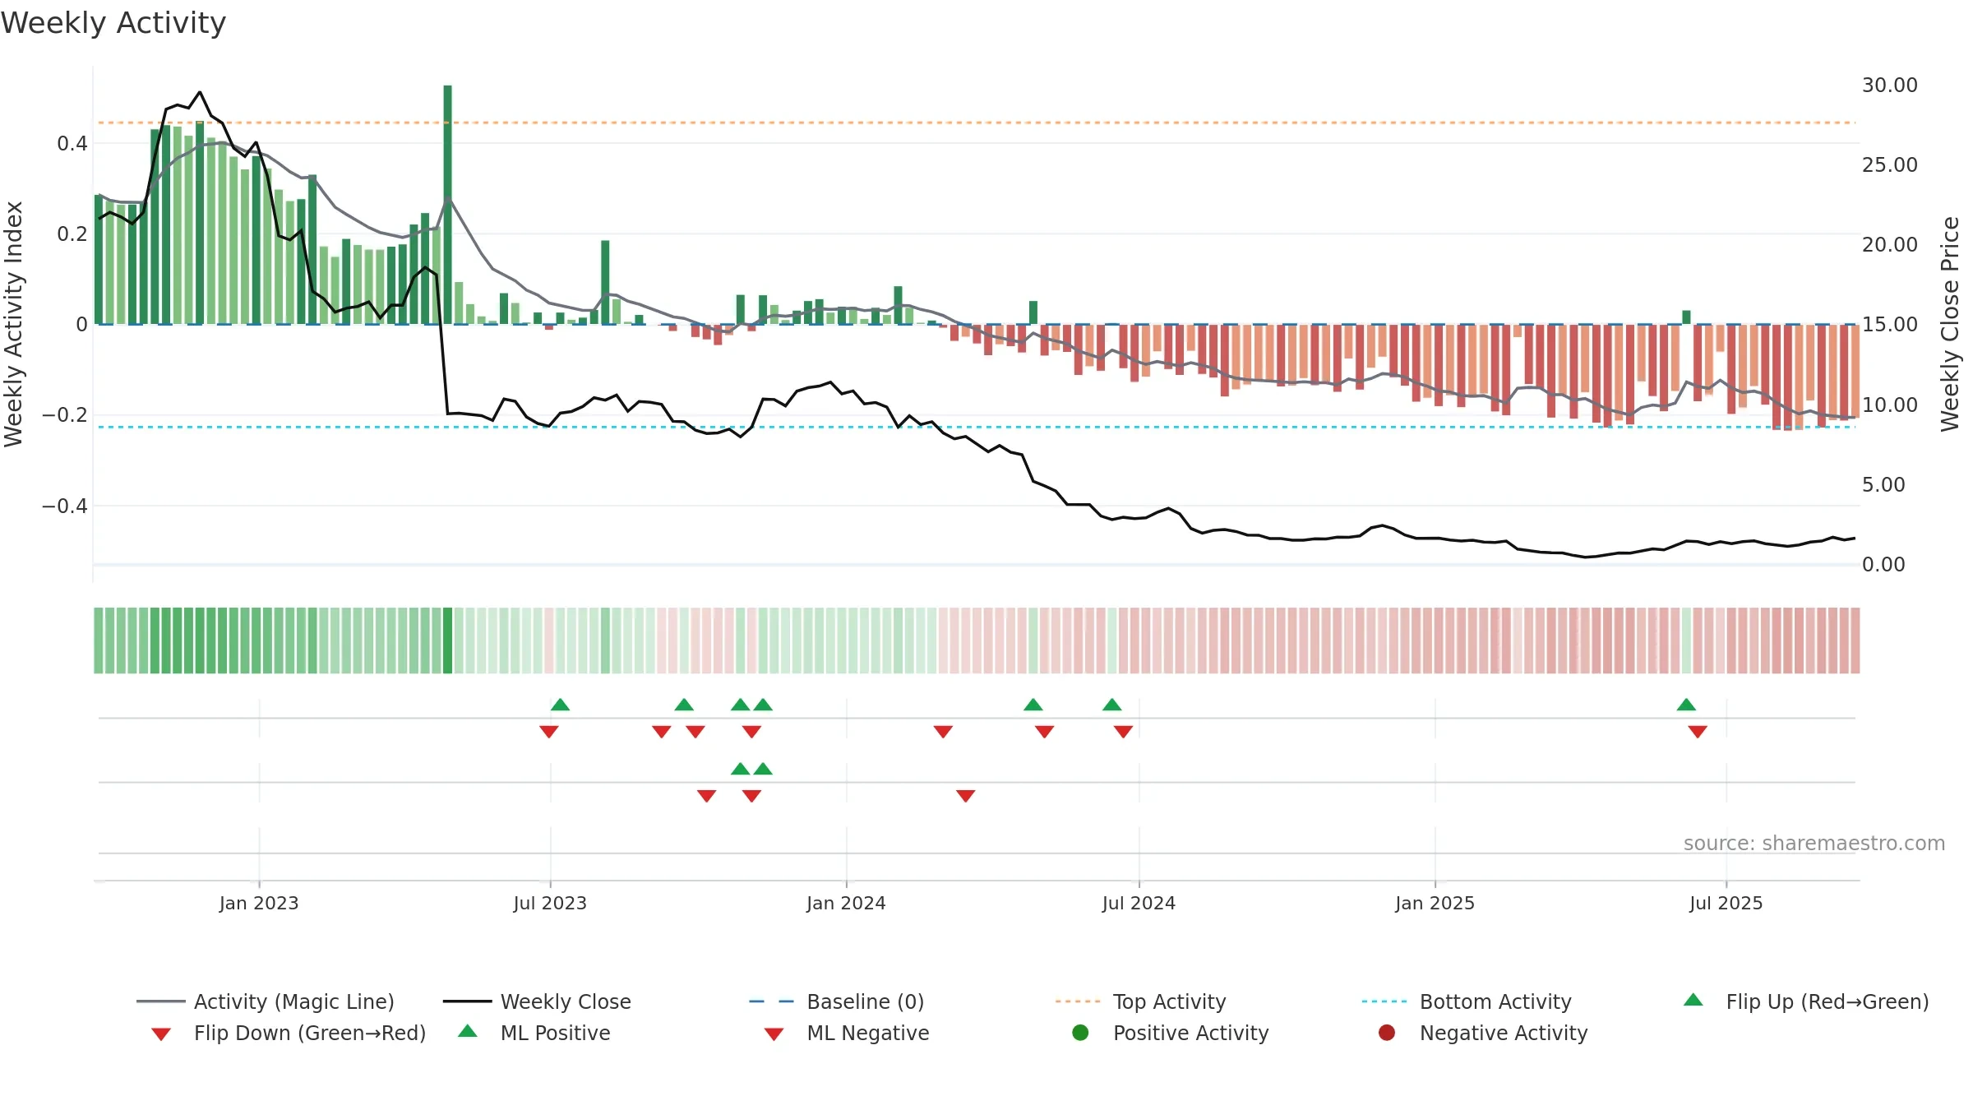Toggle the Flip Down (Green→Red) legend entry

(x=289, y=1033)
